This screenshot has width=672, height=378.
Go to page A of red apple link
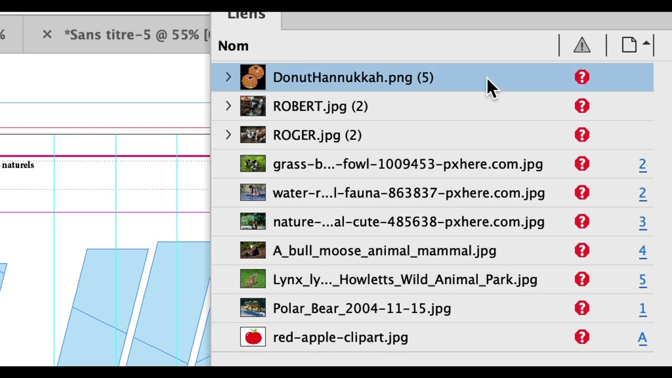coord(643,338)
